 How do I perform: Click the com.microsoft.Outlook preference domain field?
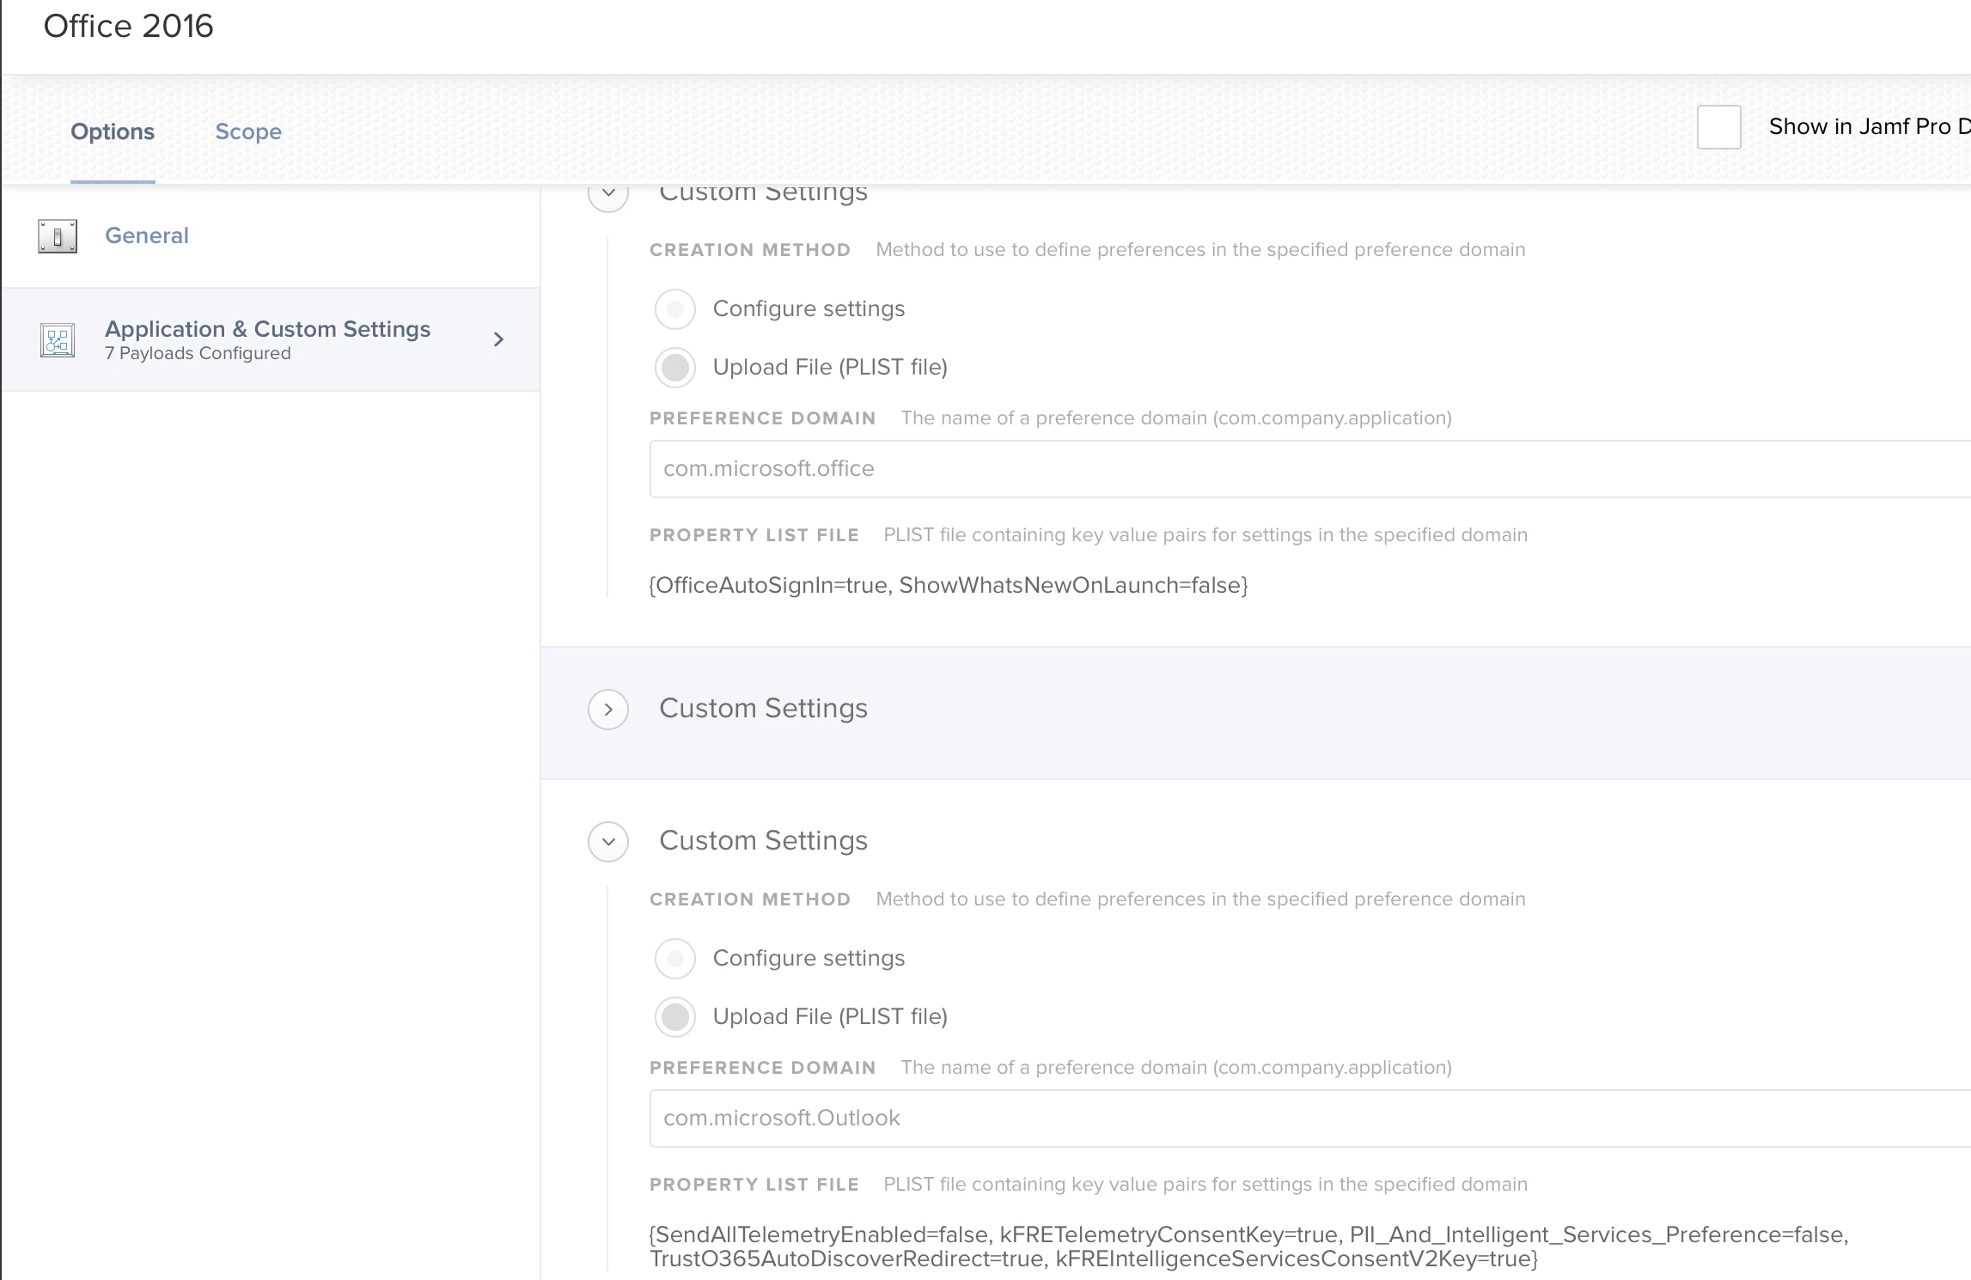(x=1310, y=1118)
